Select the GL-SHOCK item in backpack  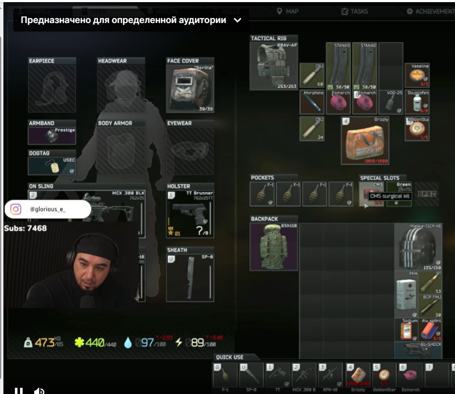coord(418,350)
